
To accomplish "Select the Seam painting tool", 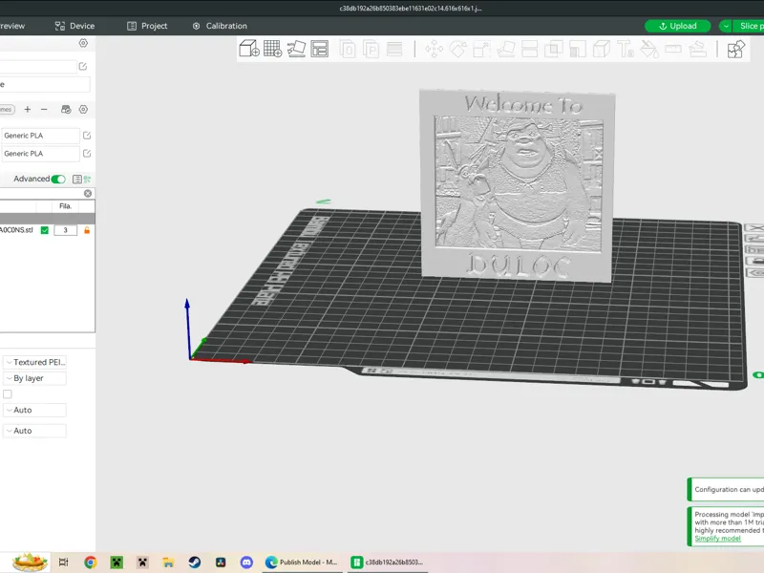I will 602,50.
